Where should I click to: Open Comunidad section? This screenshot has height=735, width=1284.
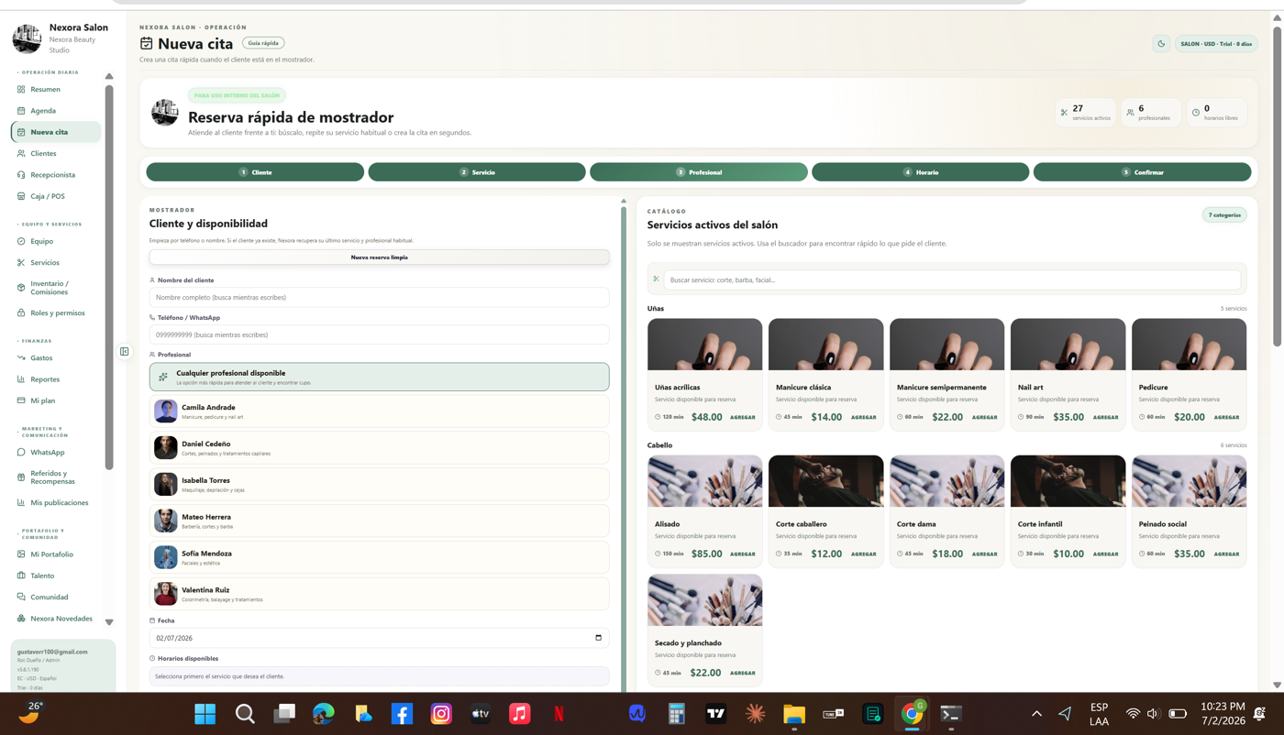(x=57, y=597)
